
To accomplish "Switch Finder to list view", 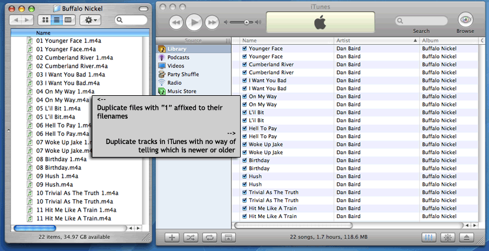I will click(x=56, y=20).
